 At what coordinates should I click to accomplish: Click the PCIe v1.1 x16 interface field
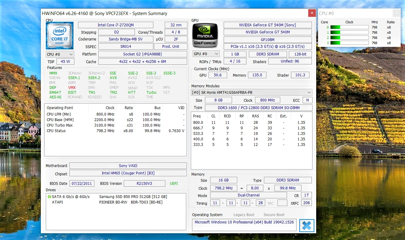click(x=268, y=47)
